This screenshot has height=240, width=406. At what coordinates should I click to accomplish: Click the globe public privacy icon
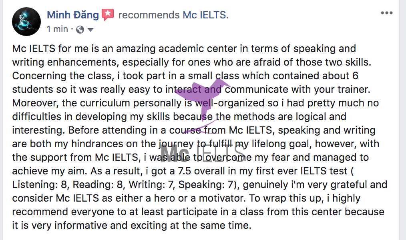[x=80, y=29]
